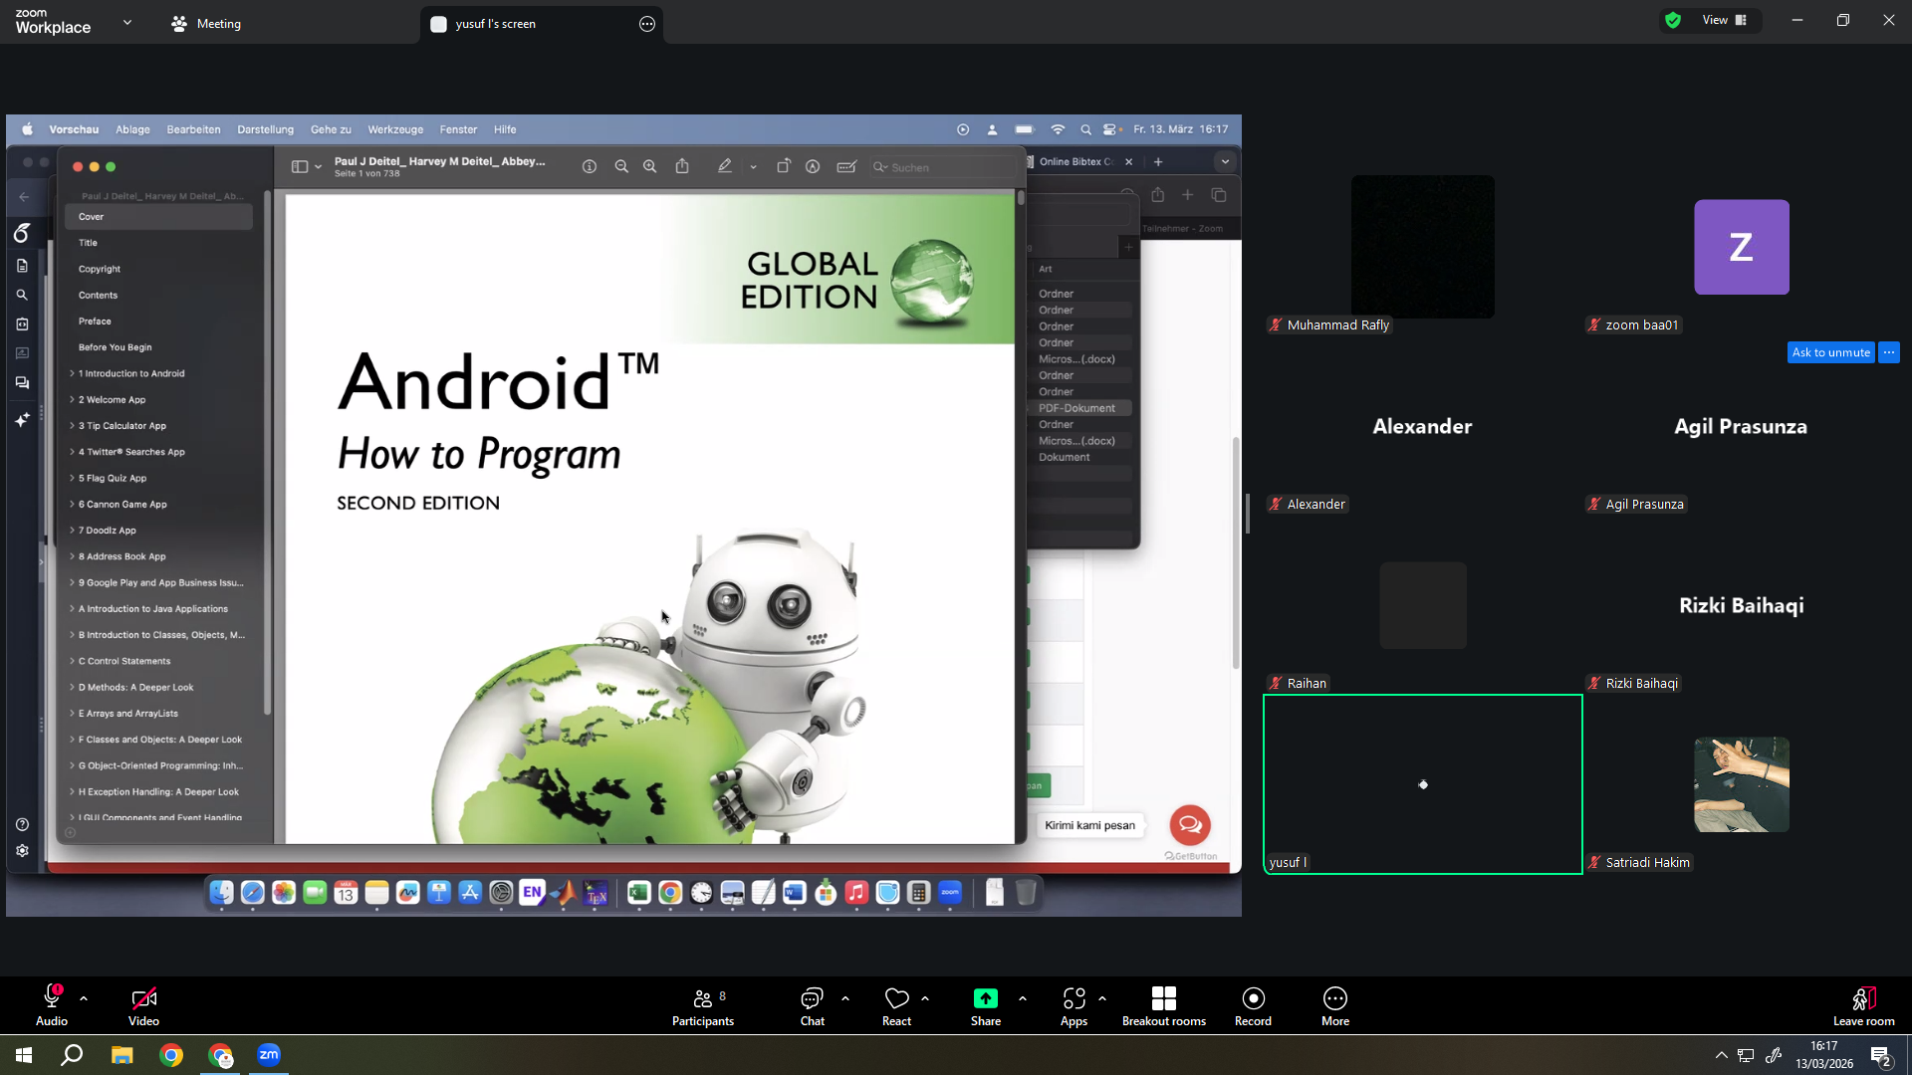
Task: Click the outline sidebar scrollbar
Action: pyautogui.click(x=267, y=453)
